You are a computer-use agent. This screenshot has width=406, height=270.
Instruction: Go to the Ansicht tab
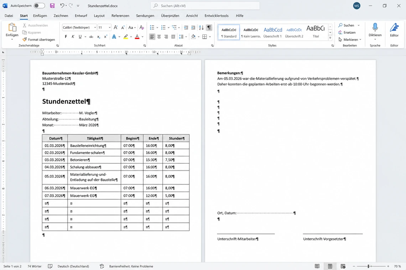tap(192, 16)
